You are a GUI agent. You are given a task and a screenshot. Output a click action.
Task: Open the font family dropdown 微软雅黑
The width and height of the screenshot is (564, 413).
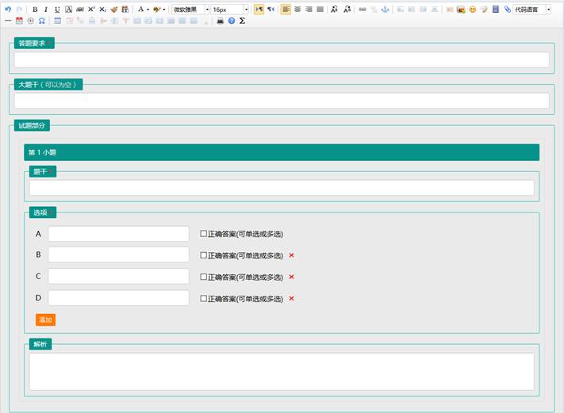point(190,10)
